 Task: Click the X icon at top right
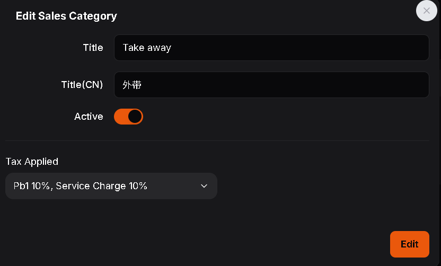pos(426,11)
